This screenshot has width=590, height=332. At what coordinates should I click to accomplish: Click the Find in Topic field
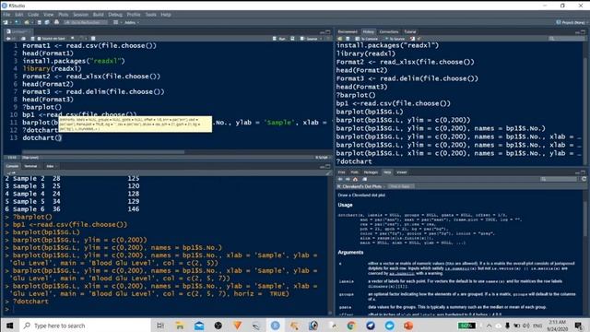tap(401, 186)
